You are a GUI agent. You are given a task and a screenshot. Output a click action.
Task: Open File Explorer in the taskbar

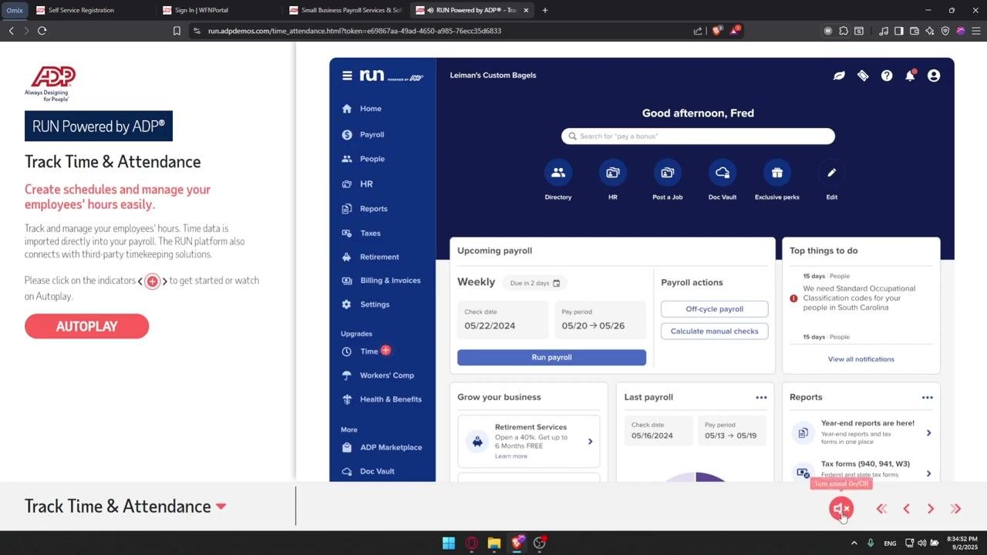493,543
